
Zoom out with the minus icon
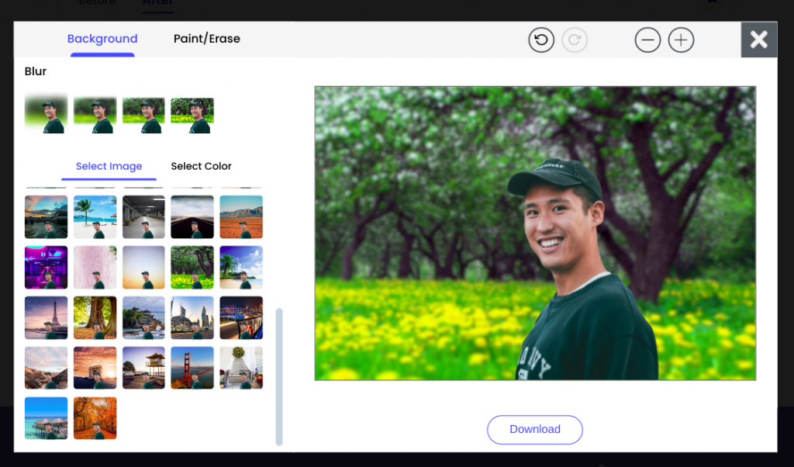pos(647,40)
